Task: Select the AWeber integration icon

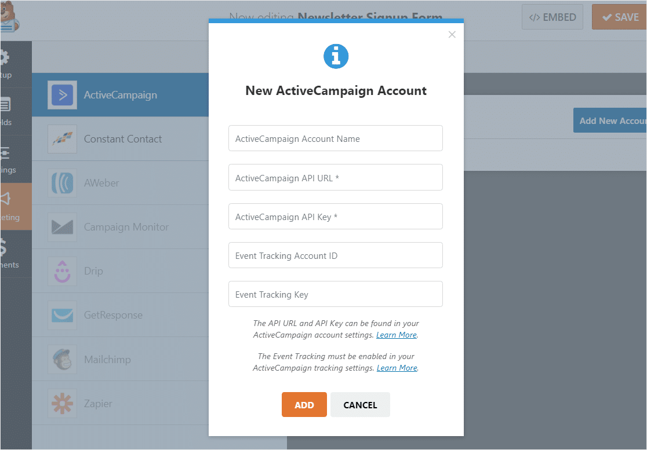Action: tap(62, 182)
